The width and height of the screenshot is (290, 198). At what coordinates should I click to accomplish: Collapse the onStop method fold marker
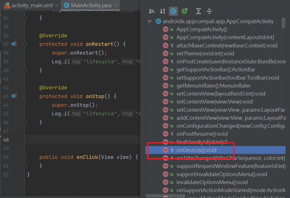coord(25,96)
